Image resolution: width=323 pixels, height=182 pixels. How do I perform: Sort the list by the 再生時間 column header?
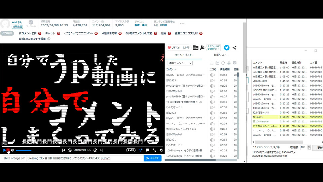click(x=225, y=69)
